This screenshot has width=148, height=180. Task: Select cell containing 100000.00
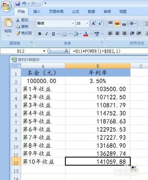point(43,81)
